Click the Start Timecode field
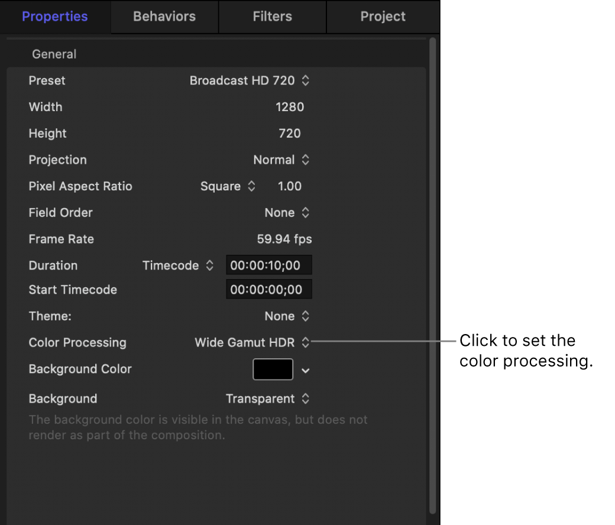615x525 pixels. (268, 290)
